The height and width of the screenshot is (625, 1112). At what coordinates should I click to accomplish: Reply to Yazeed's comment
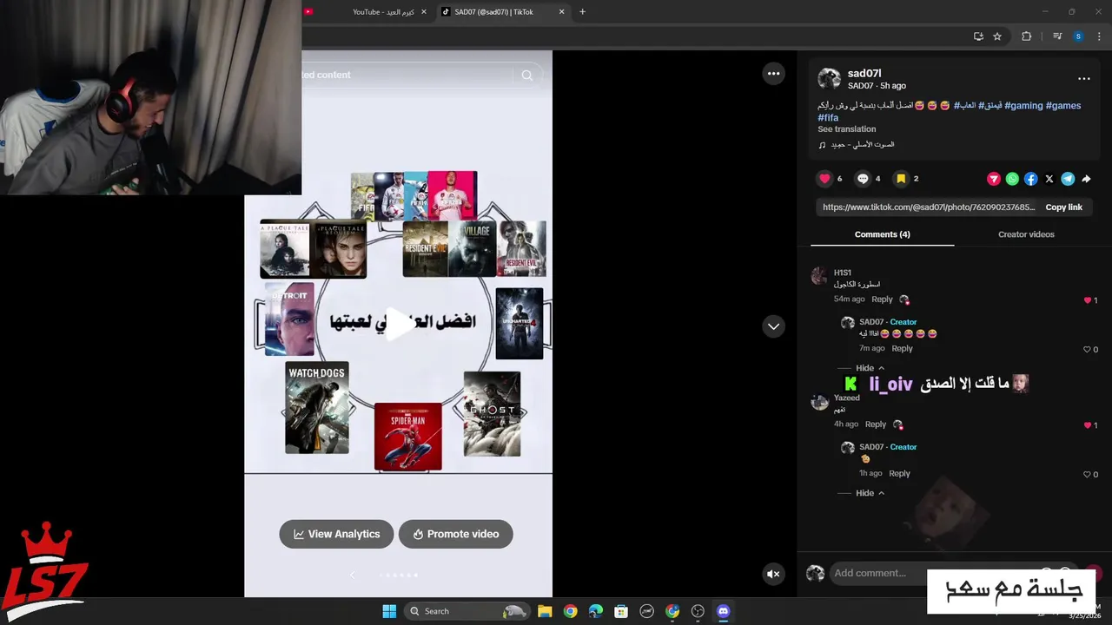(876, 424)
